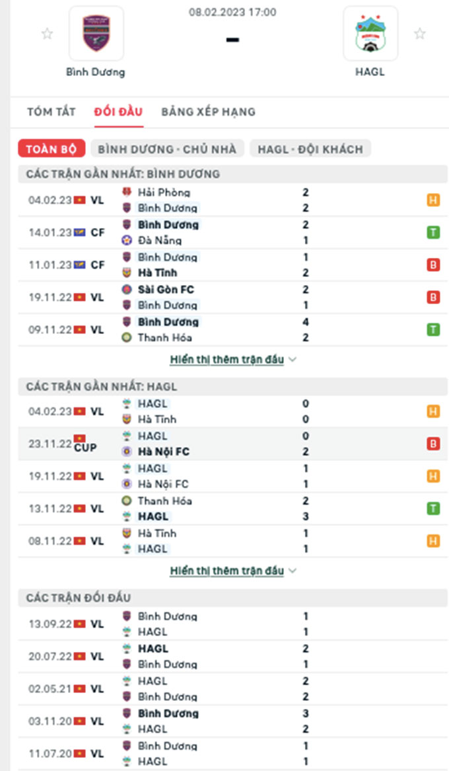This screenshot has height=771, width=449.
Task: Expand more HAGL recent matches
Action: (227, 571)
